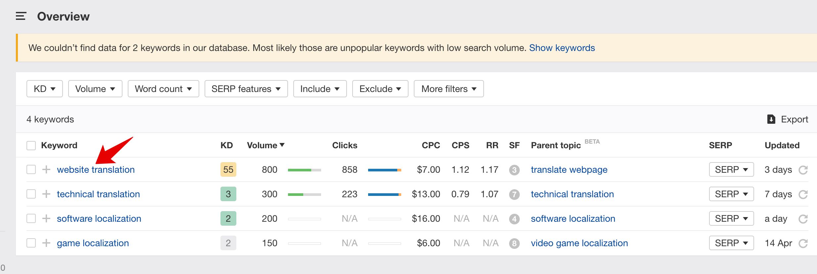Click the Parent topic column header
817x274 pixels.
click(x=556, y=145)
